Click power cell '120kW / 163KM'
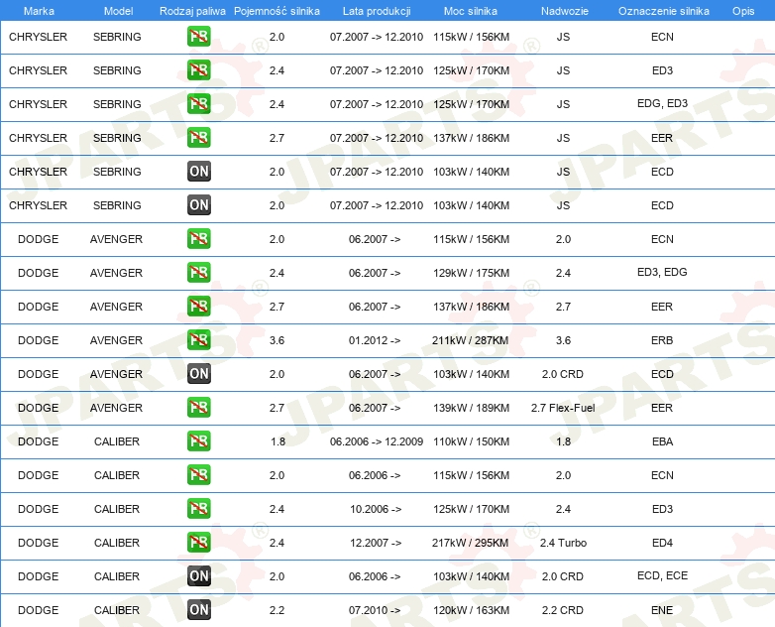The height and width of the screenshot is (627, 775). [x=471, y=610]
